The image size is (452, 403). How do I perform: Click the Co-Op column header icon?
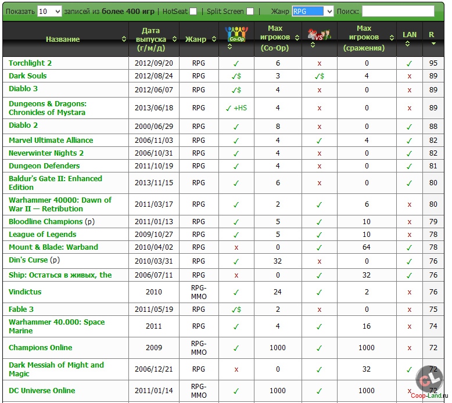coord(236,34)
